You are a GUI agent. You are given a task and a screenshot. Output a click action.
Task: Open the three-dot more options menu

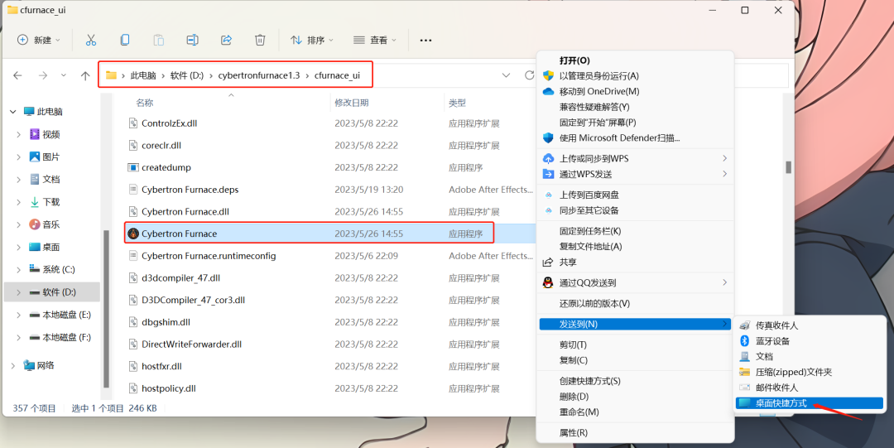(x=425, y=41)
